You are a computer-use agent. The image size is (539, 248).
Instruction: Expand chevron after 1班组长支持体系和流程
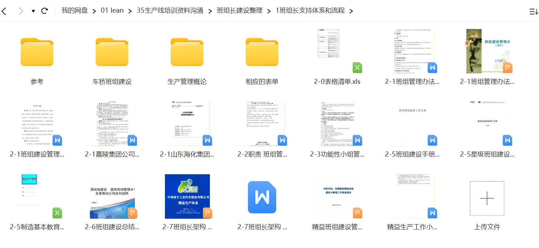[x=351, y=11]
